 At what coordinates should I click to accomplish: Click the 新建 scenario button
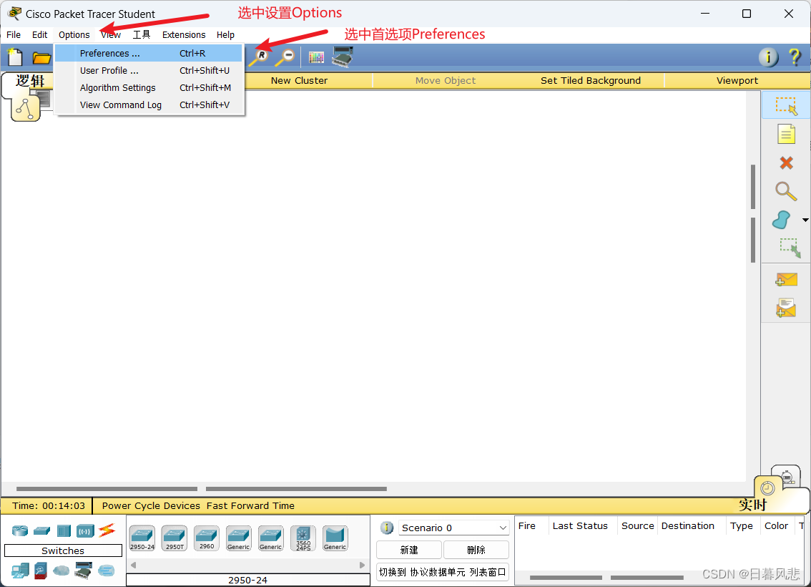pos(409,550)
